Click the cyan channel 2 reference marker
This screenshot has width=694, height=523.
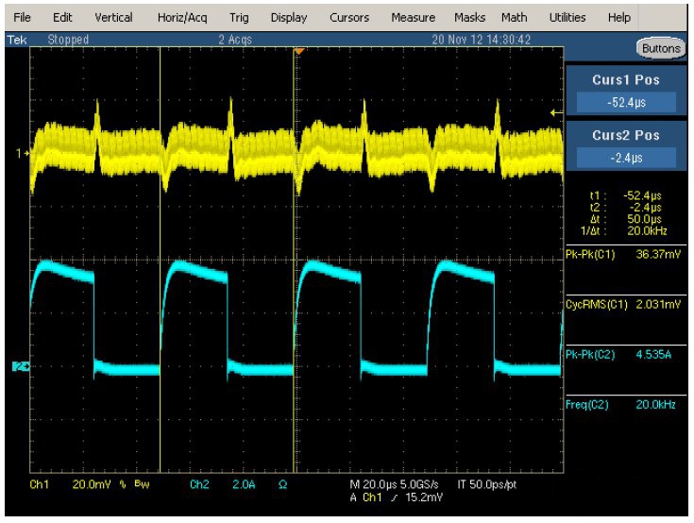pos(21,366)
